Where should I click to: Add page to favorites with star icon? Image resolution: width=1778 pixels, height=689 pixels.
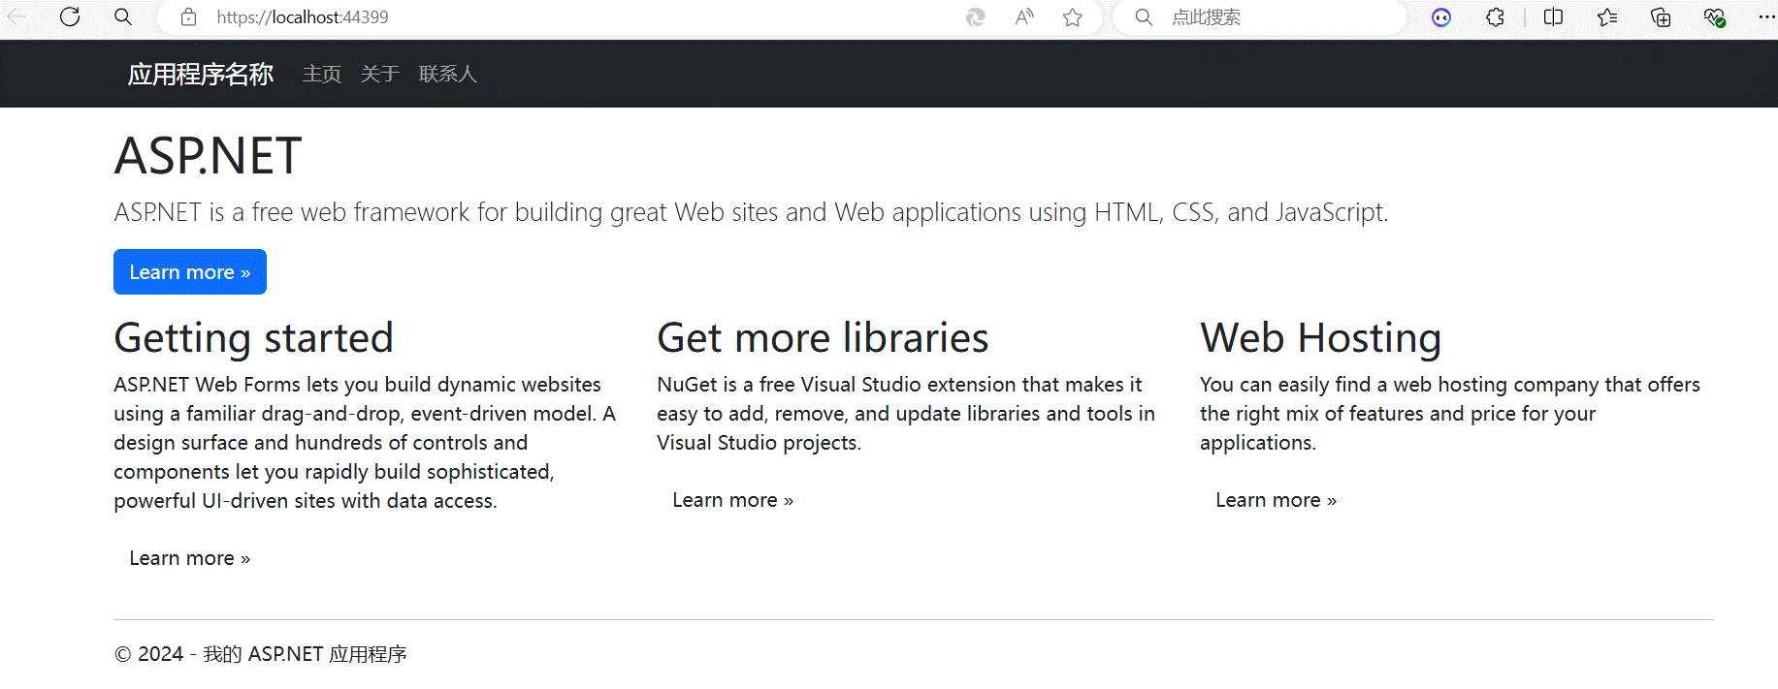point(1072,17)
